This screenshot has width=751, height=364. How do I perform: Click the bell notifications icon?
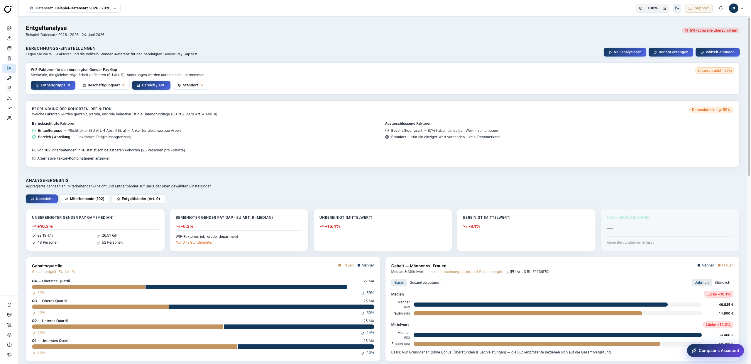tap(721, 8)
